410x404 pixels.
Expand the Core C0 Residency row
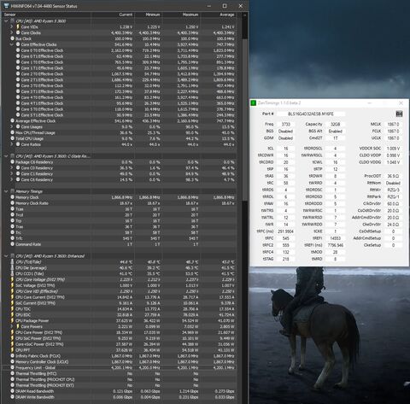pyautogui.click(x=12, y=167)
